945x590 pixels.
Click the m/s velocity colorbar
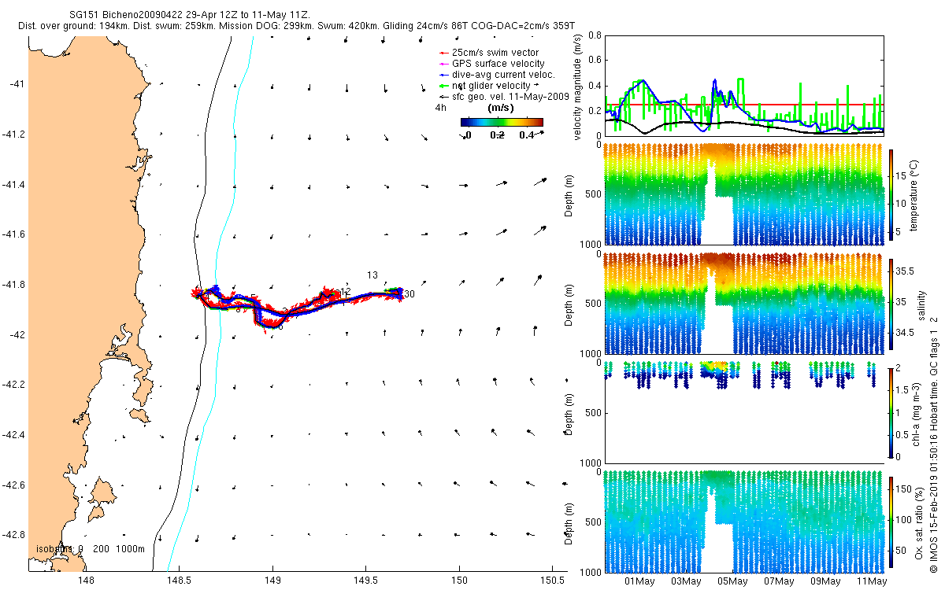pos(502,122)
